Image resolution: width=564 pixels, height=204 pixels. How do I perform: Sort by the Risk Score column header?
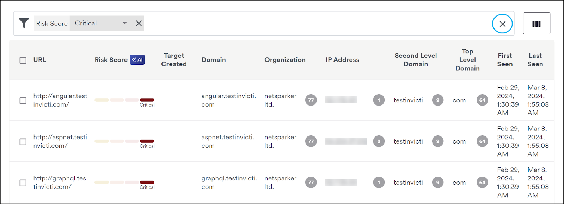pos(111,60)
